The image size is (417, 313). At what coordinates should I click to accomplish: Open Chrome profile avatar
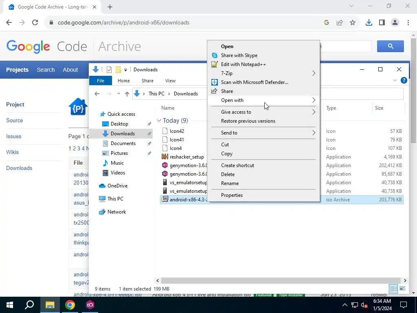pos(395,23)
